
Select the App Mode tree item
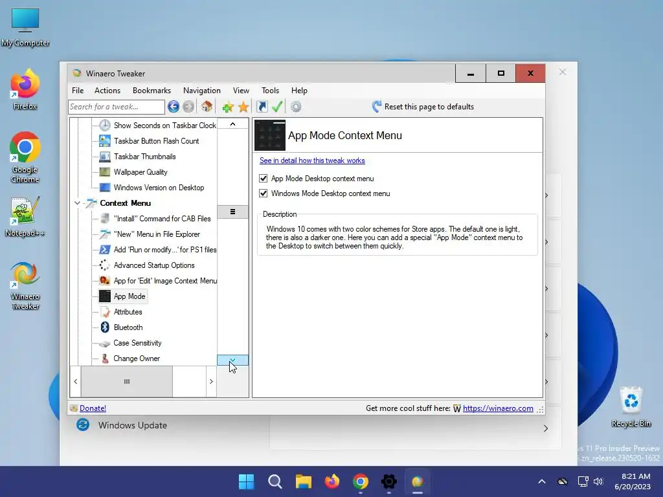[x=129, y=296]
